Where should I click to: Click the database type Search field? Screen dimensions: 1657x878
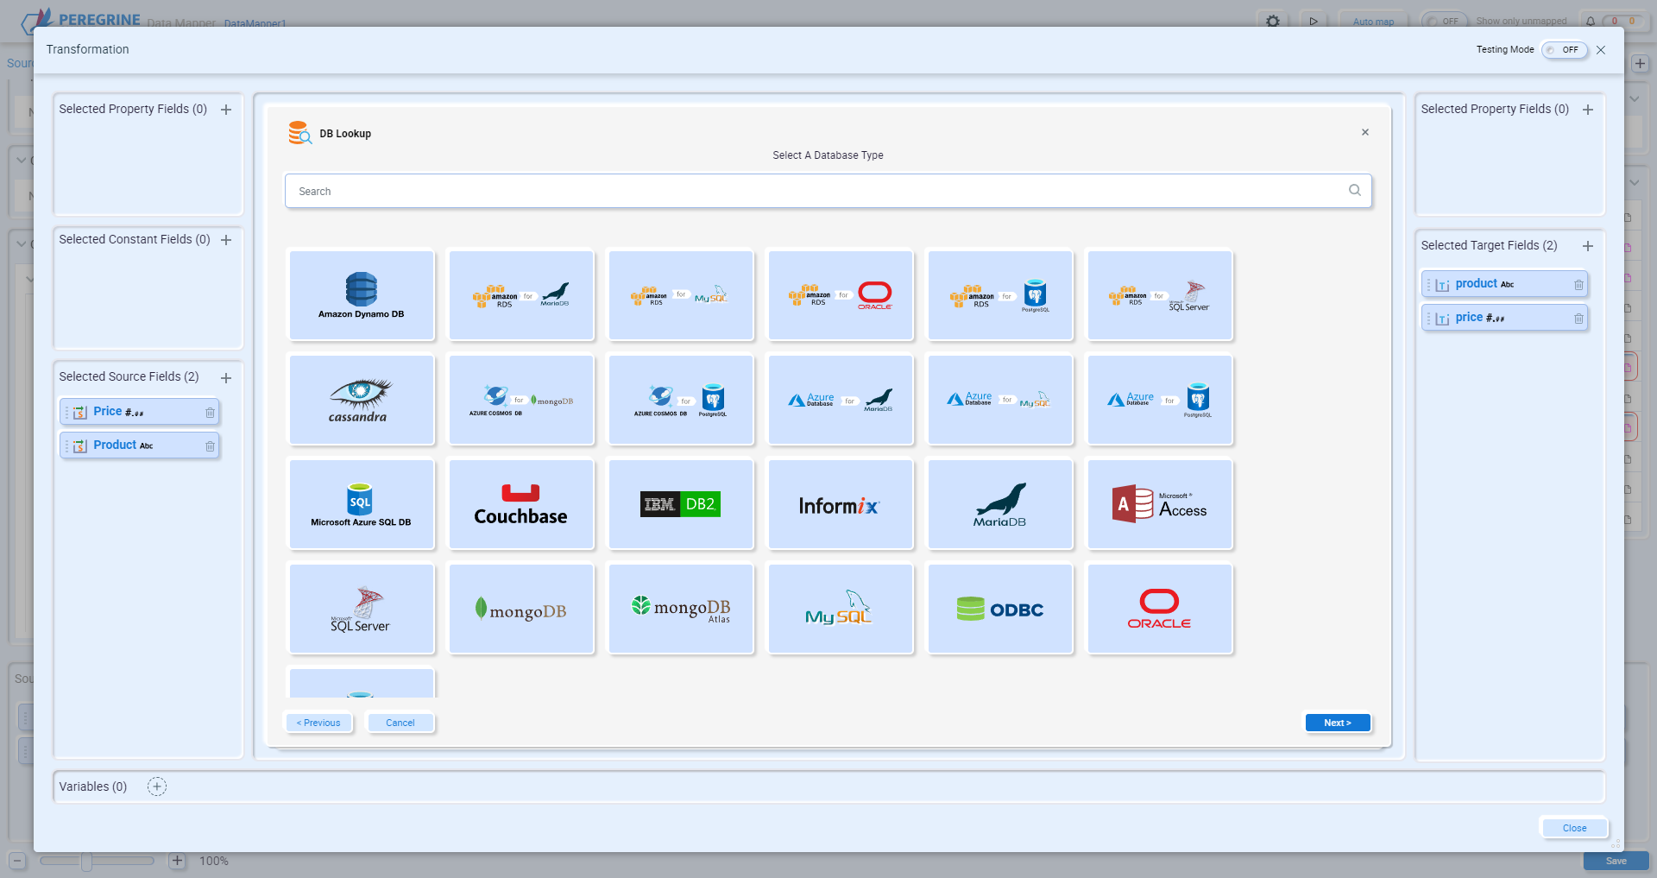828,191
